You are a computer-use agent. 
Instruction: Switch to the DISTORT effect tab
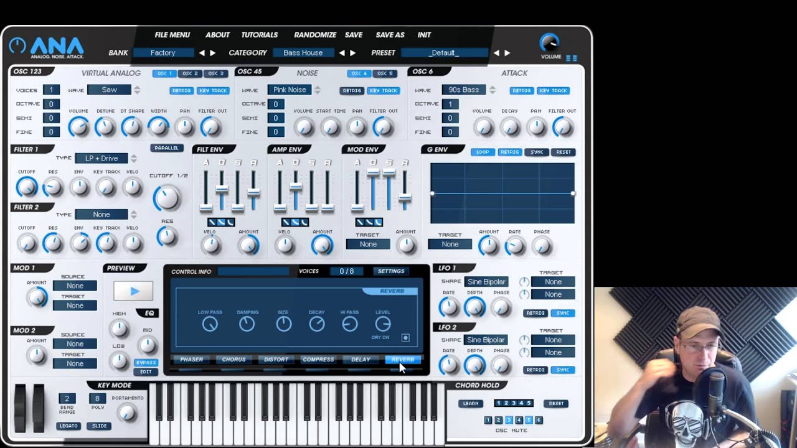(276, 360)
